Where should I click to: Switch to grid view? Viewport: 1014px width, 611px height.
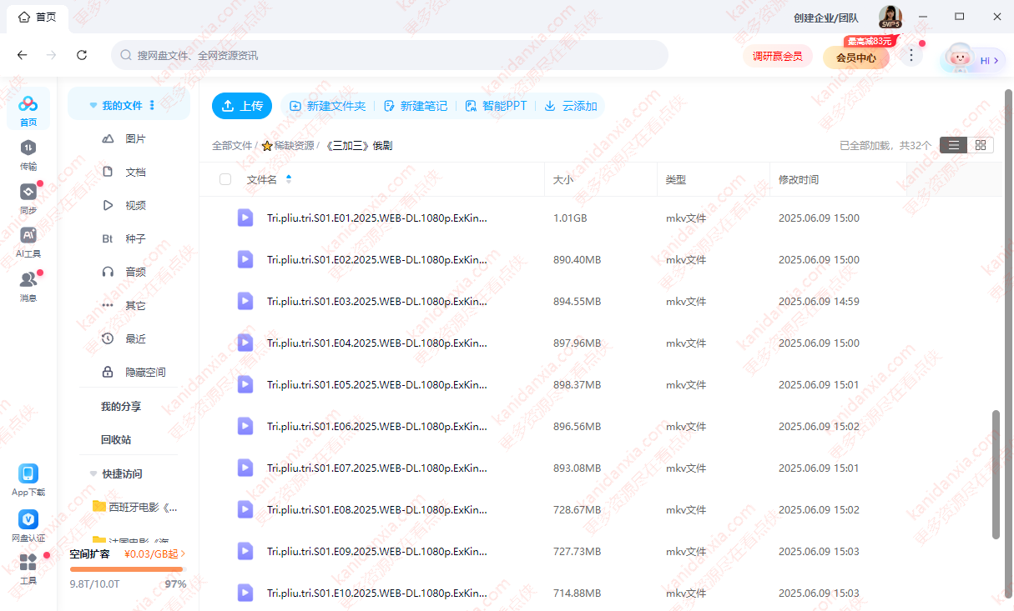(981, 144)
